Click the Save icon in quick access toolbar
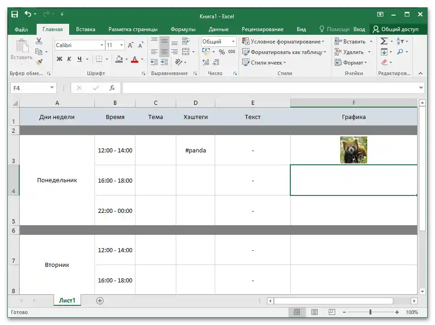Screen dimensions: 435x325 click(15, 14)
